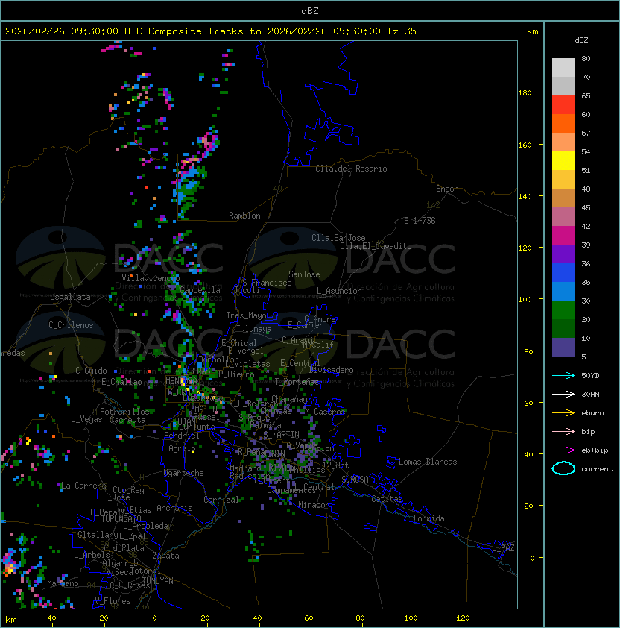
Task: Pick the green 20-30 dBZ swatch
Action: pyautogui.click(x=563, y=310)
